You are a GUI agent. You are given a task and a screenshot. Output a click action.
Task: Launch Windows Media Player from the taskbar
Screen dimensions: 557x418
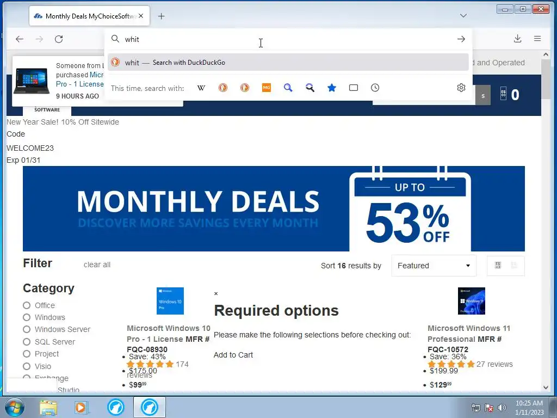81,408
